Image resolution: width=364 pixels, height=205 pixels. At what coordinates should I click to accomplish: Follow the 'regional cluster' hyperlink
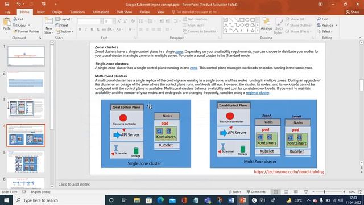pos(257,93)
